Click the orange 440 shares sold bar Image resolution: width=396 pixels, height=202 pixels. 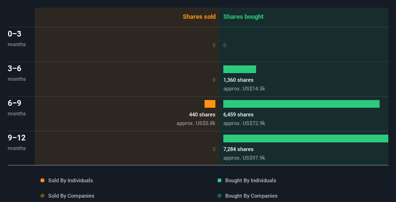tap(210, 104)
